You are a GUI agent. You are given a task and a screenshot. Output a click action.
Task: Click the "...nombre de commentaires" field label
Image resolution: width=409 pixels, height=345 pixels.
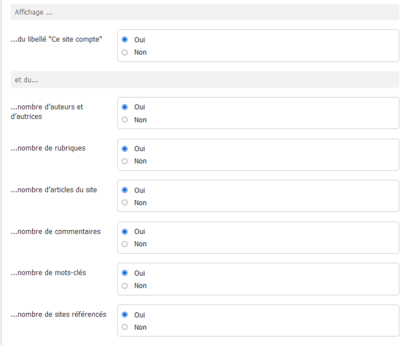(x=56, y=232)
